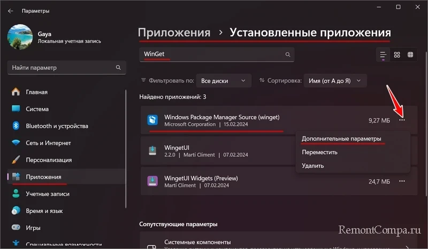The image size is (428, 249).
Task: Open the 'Персонализация' section
Action: [66, 160]
